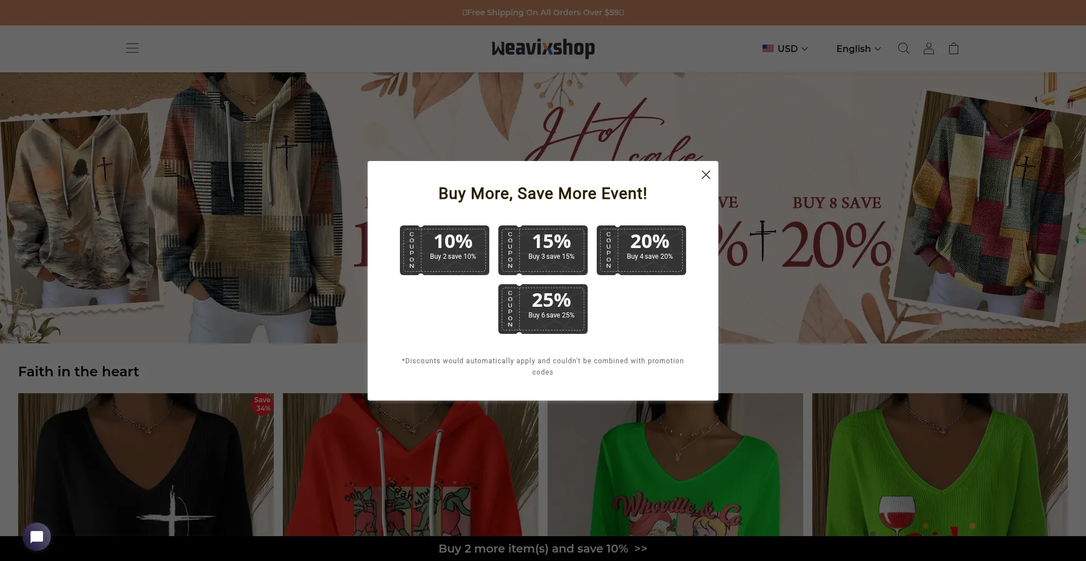Viewport: 1086px width, 561px height.
Task: Click the Weavixshop logo
Action: 543,49
